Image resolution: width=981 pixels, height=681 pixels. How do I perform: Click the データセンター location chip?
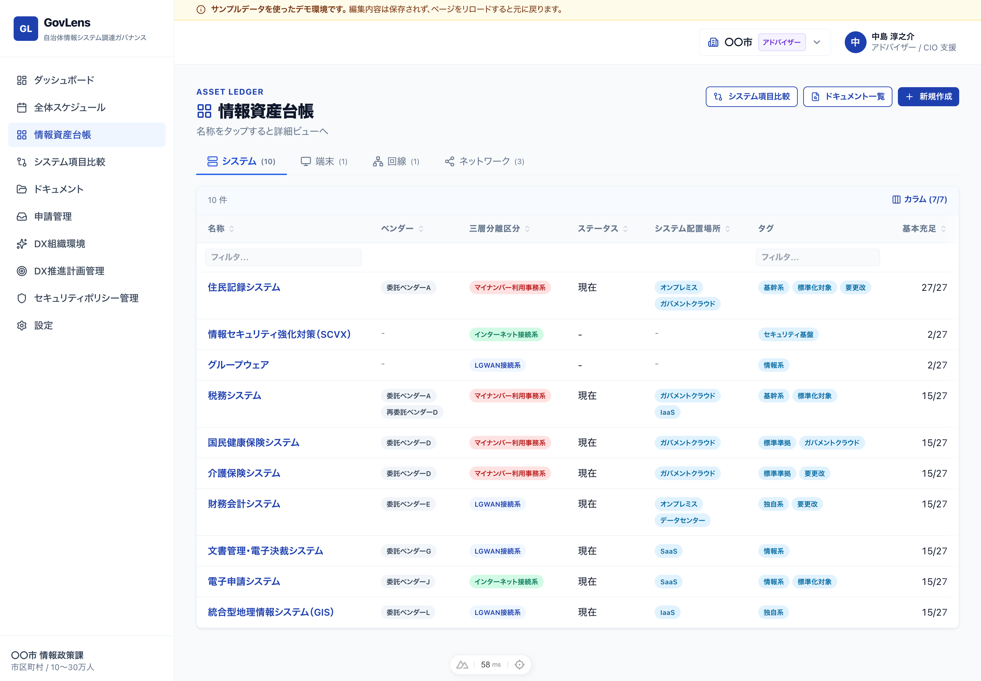tap(682, 521)
